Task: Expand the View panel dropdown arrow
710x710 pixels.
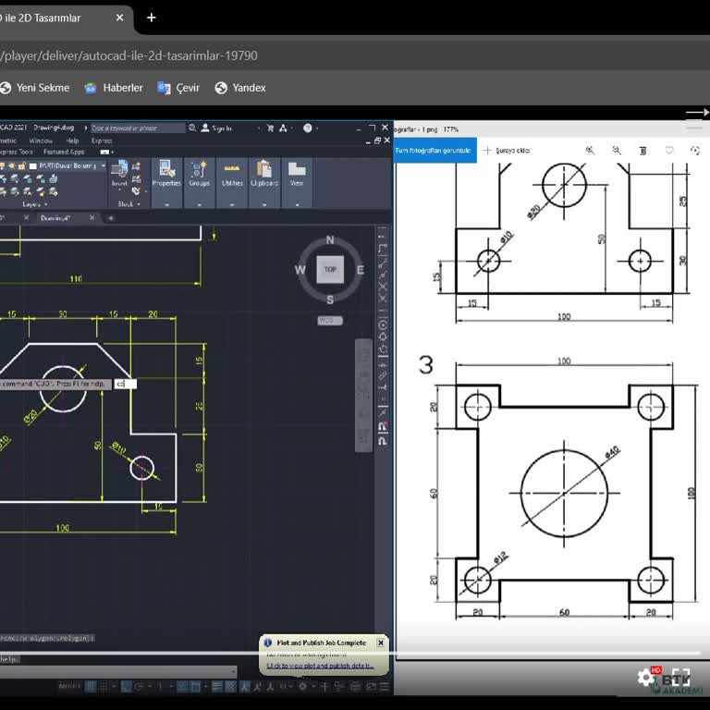Action: point(297,204)
